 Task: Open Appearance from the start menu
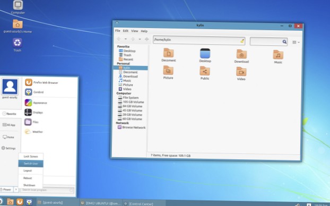point(36,102)
